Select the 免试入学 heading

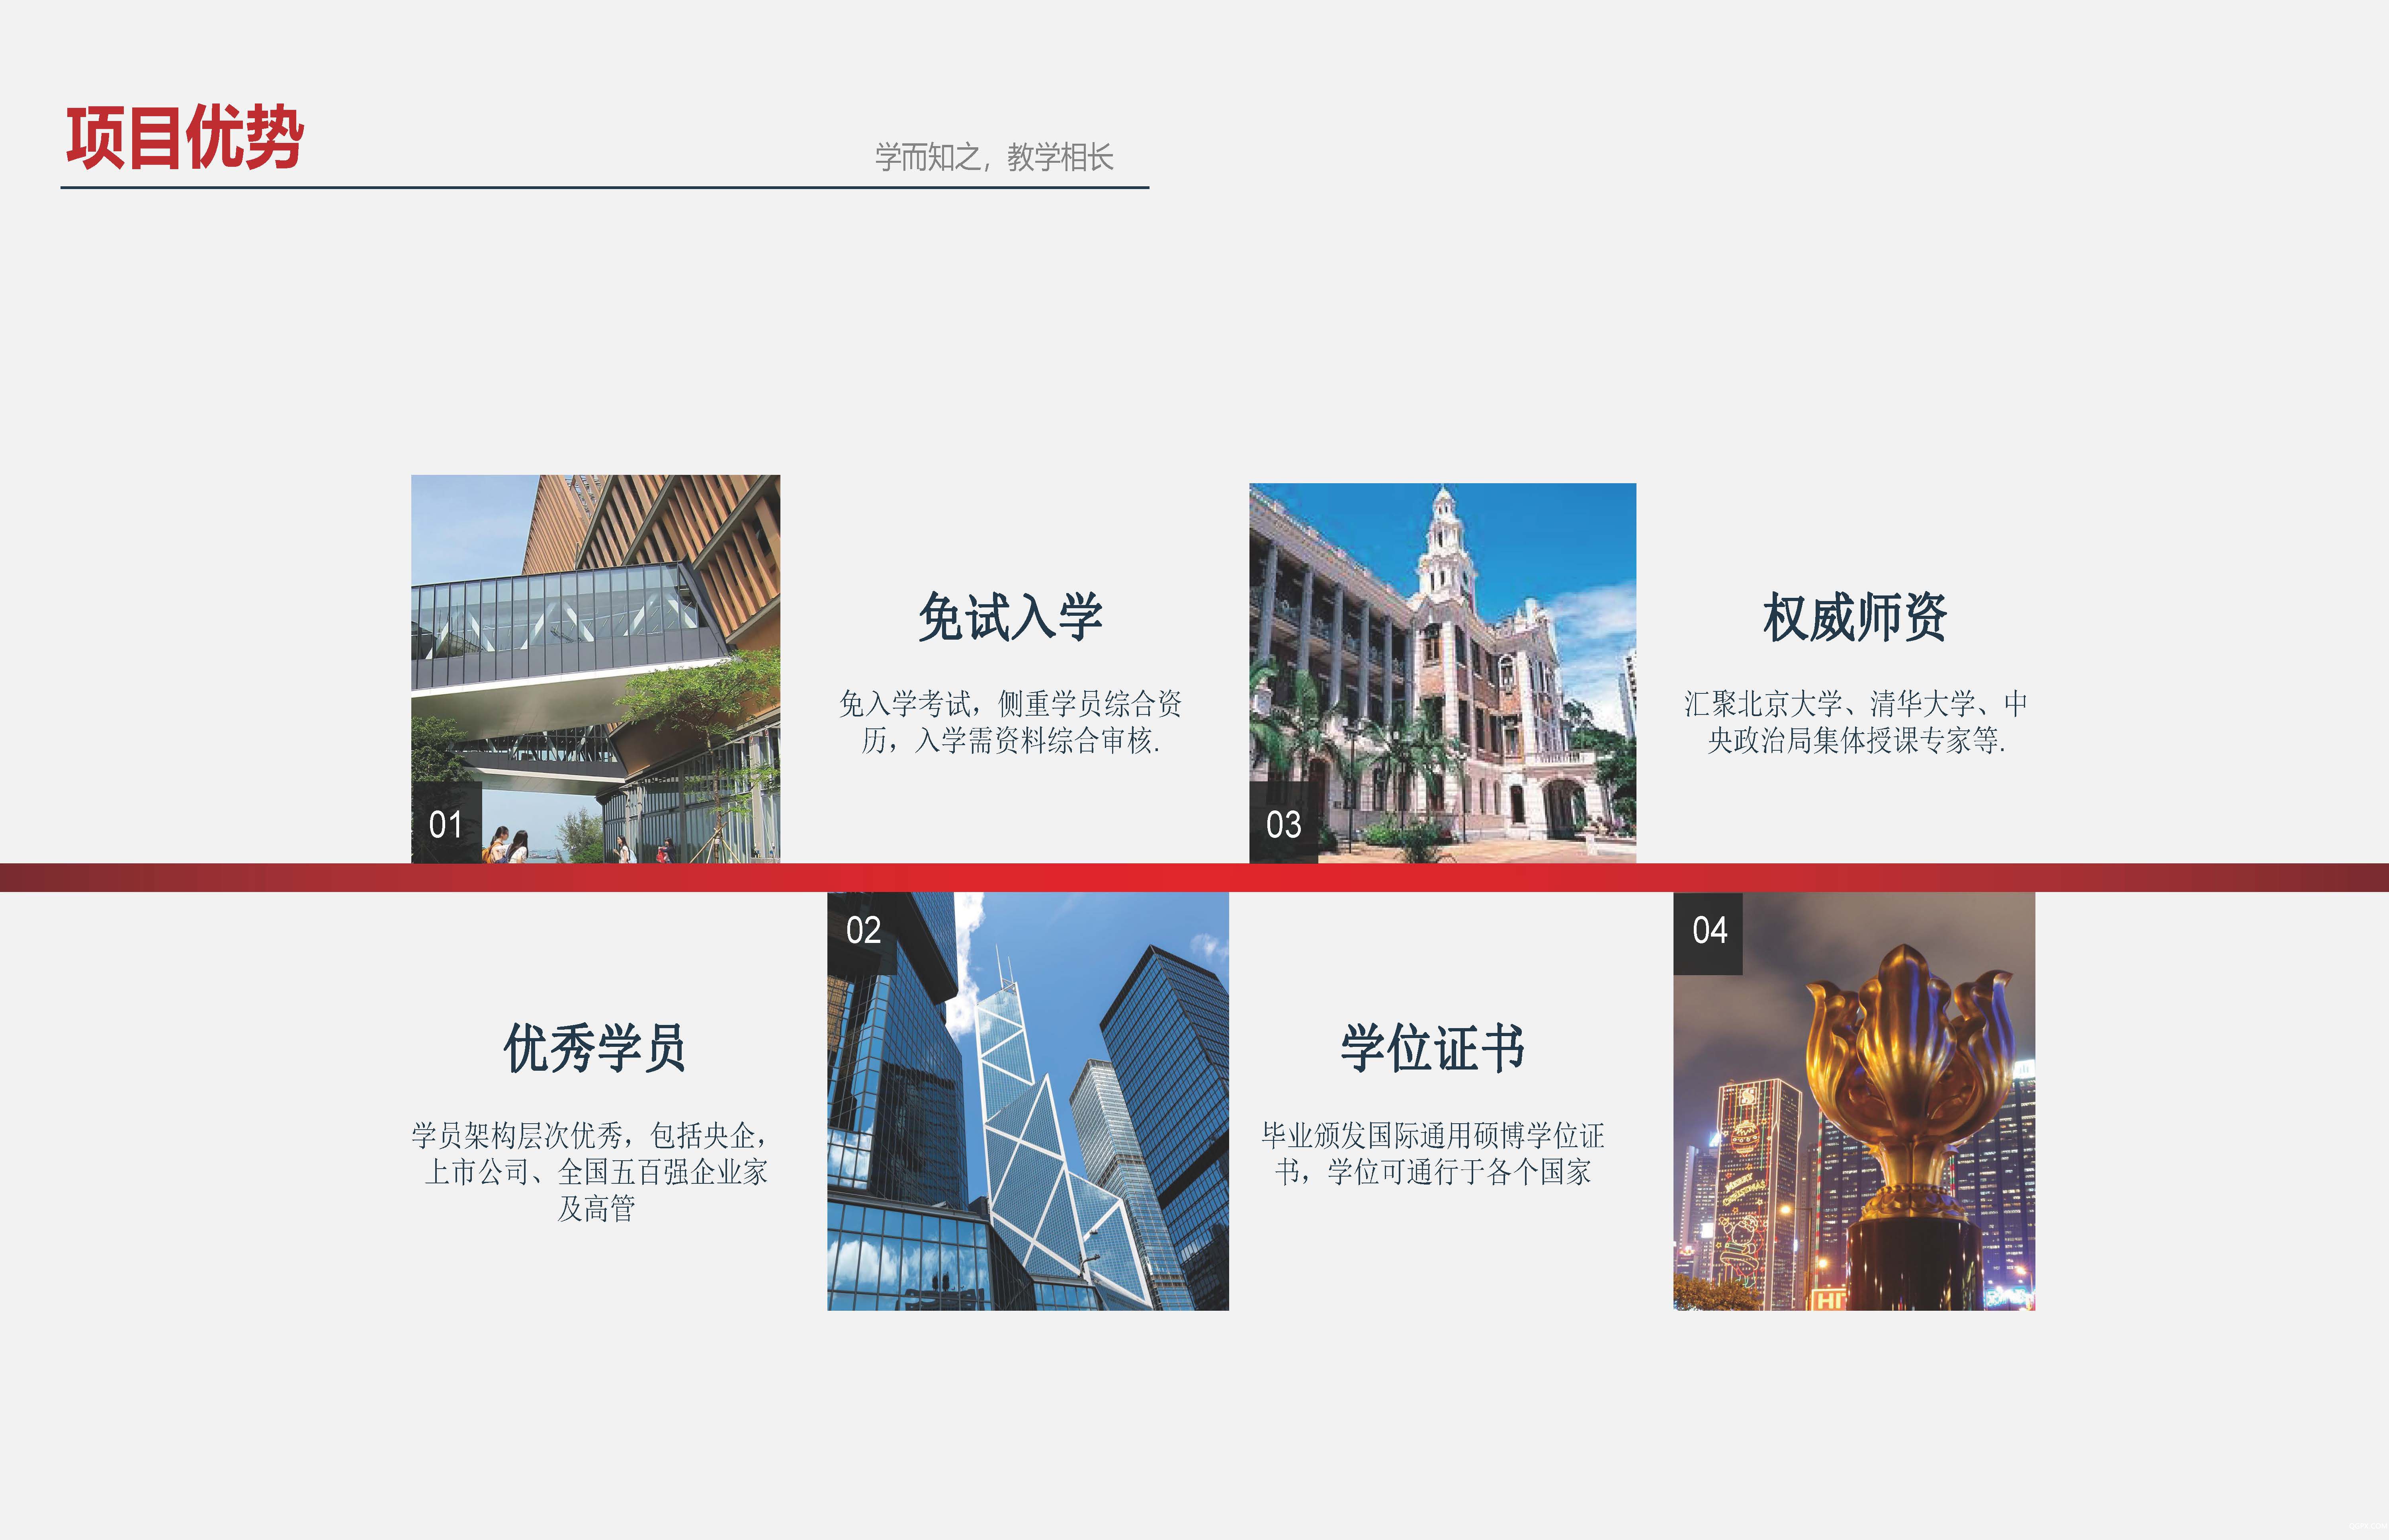pyautogui.click(x=1011, y=616)
